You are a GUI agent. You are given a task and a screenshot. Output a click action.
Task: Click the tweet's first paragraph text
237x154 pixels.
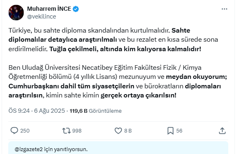click(114, 40)
